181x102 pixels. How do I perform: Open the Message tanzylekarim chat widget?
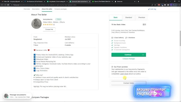(x=17, y=96)
